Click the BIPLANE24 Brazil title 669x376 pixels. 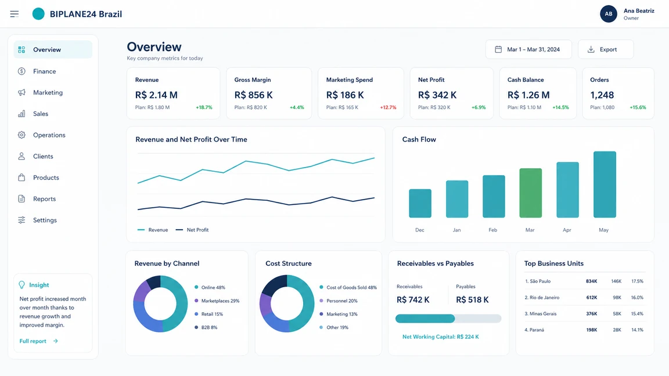86,14
